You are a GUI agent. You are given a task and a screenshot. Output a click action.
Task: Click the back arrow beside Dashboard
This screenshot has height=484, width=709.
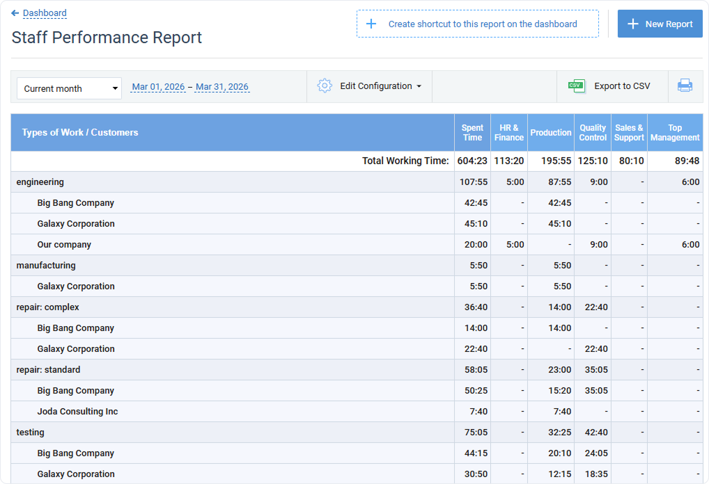tap(15, 13)
